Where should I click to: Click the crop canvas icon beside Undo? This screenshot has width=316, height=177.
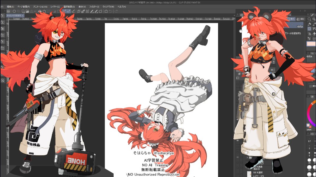point(106,11)
